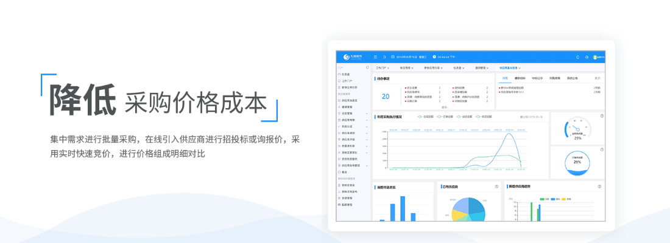Switch to the 新供应商引荐 page tab
The height and width of the screenshot is (243, 670).
coord(432,68)
